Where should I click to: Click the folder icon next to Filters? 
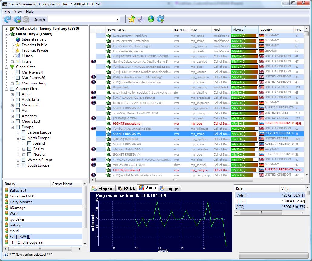tap(18, 61)
